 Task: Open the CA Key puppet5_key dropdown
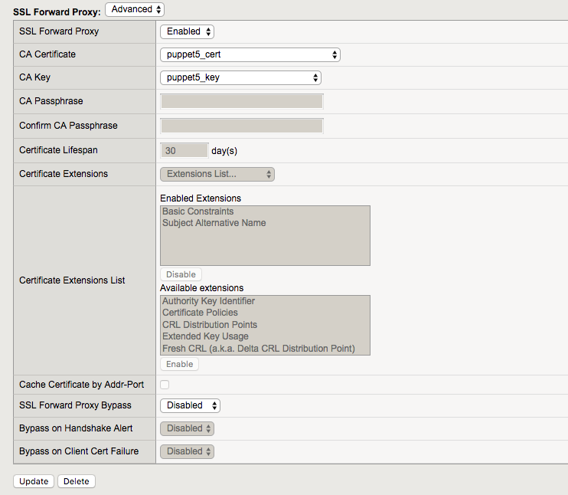point(240,77)
